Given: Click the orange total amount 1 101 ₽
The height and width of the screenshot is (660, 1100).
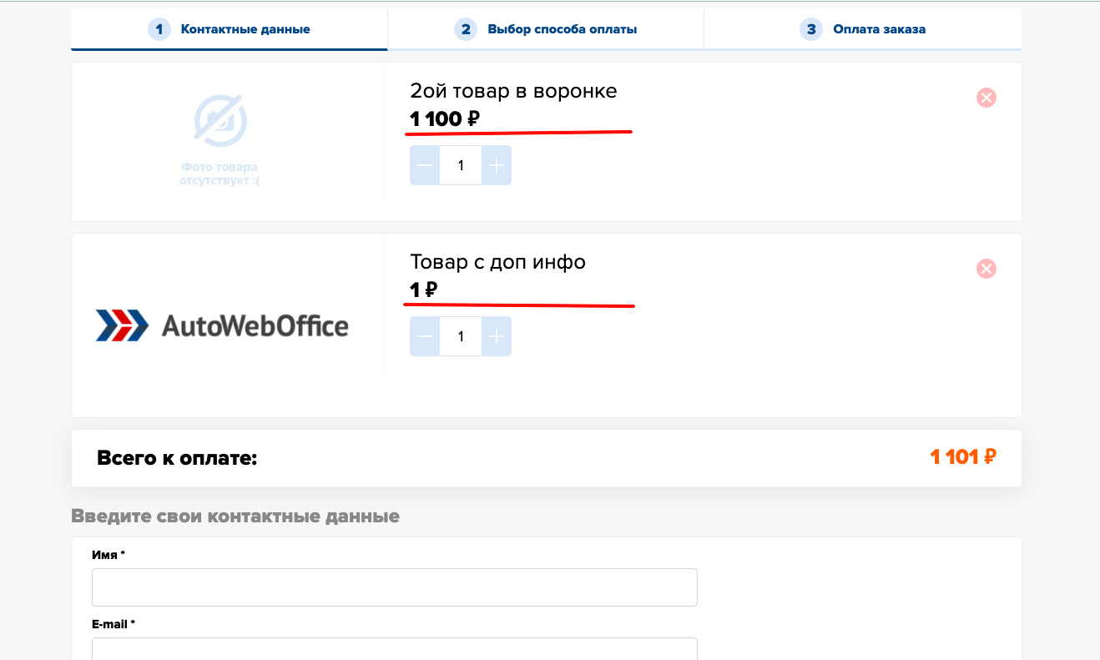Looking at the screenshot, I should coord(963,457).
